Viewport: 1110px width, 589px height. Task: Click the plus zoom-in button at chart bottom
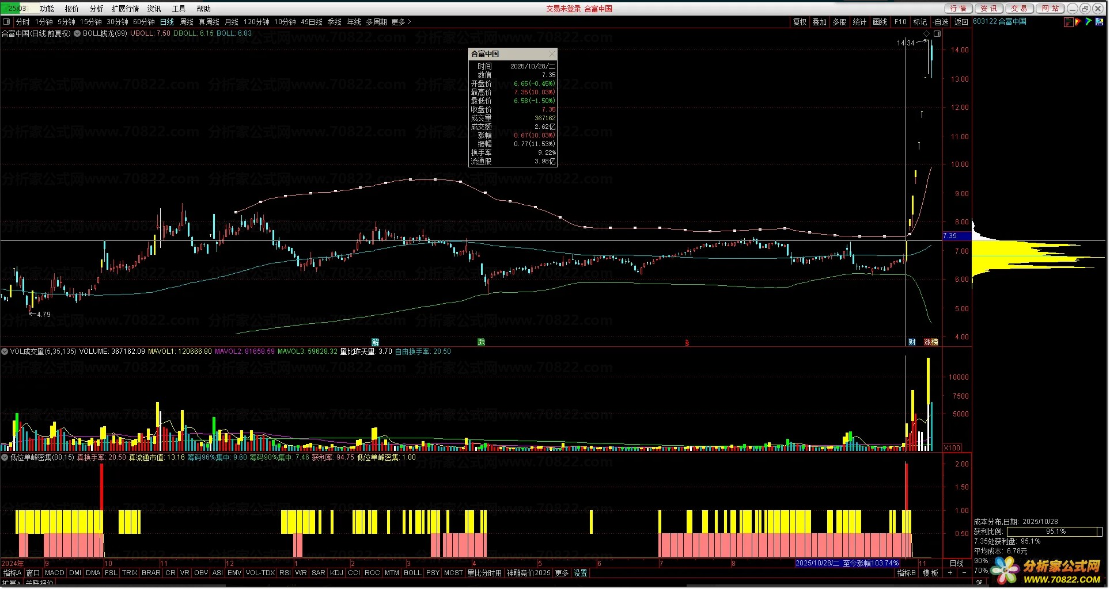click(x=950, y=573)
